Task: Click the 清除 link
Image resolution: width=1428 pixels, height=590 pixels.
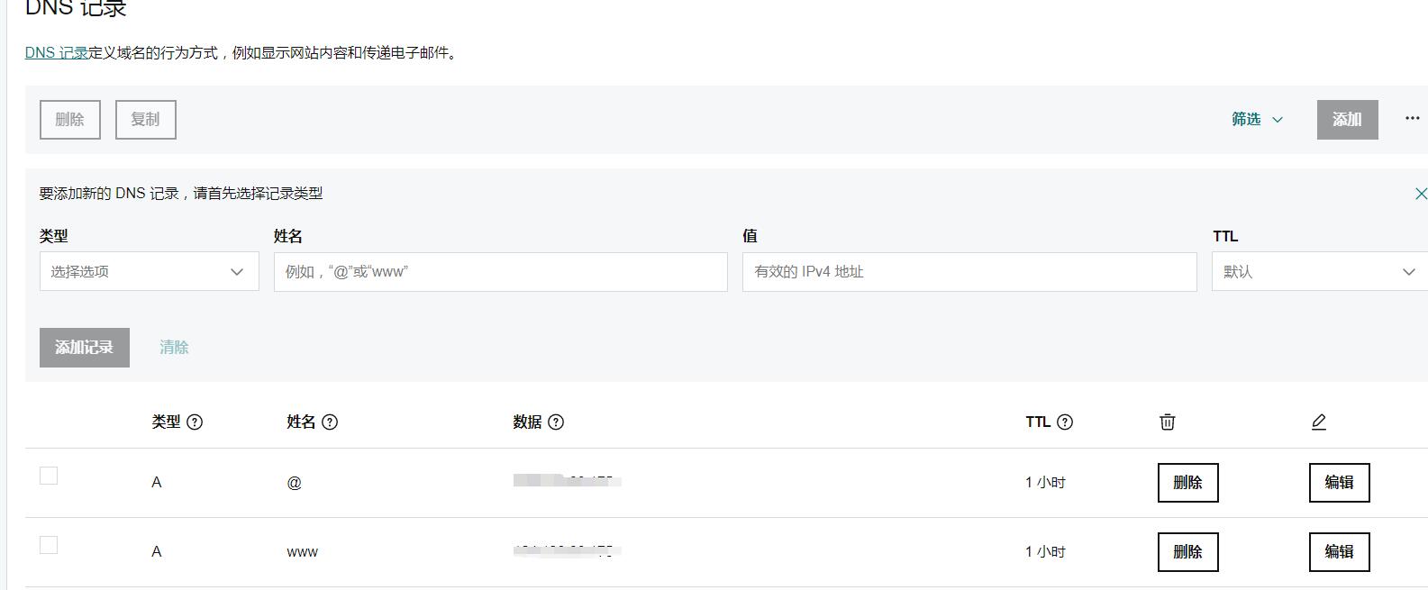Action: pyautogui.click(x=174, y=348)
